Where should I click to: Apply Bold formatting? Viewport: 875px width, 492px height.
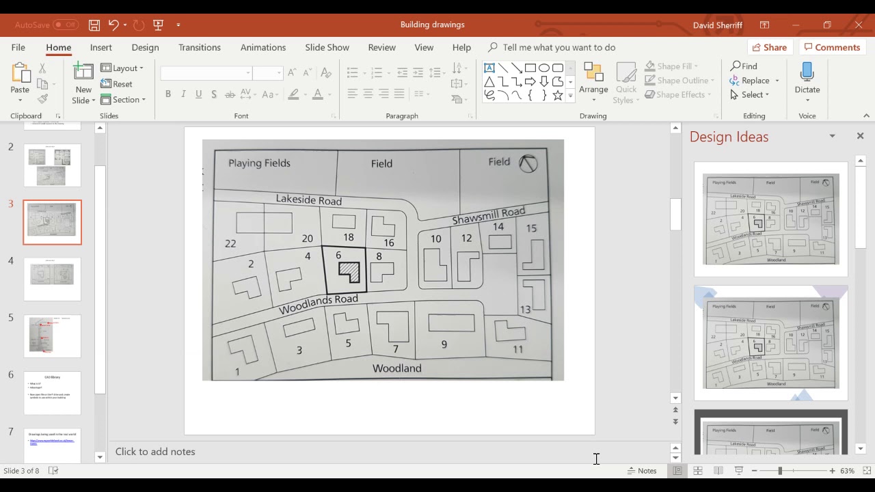coord(168,94)
